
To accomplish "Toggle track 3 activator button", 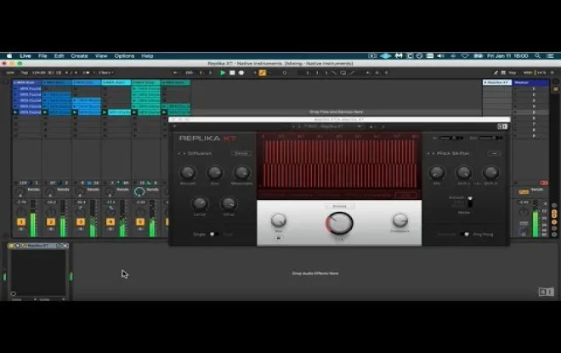I will (81, 222).
